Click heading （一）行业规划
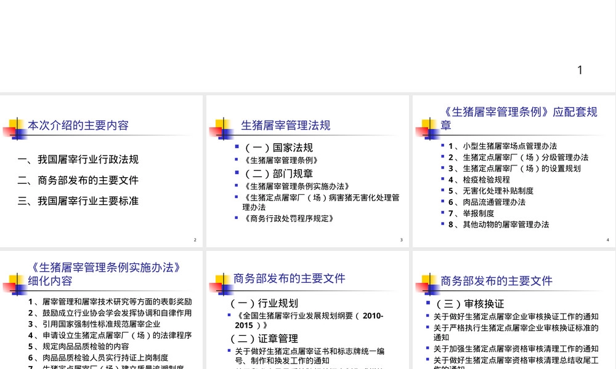The image size is (616, 369). click(x=263, y=304)
